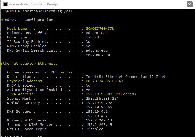The height and width of the screenshot is (137, 195).
Task: Click the DNS server 152.19.4.1
Action: point(97,112)
